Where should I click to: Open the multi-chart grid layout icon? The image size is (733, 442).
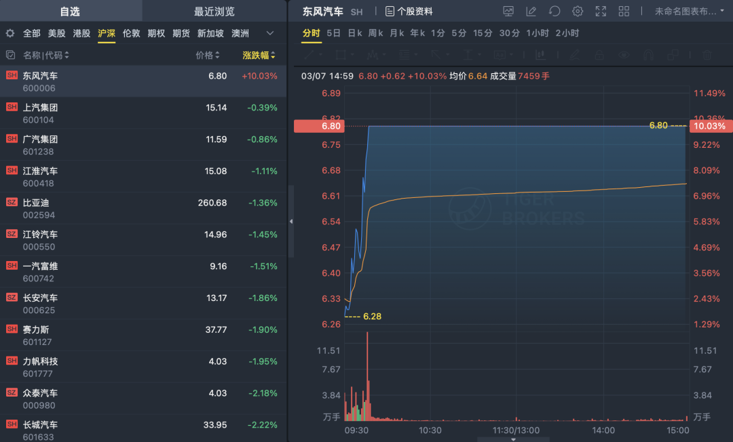[x=624, y=12]
